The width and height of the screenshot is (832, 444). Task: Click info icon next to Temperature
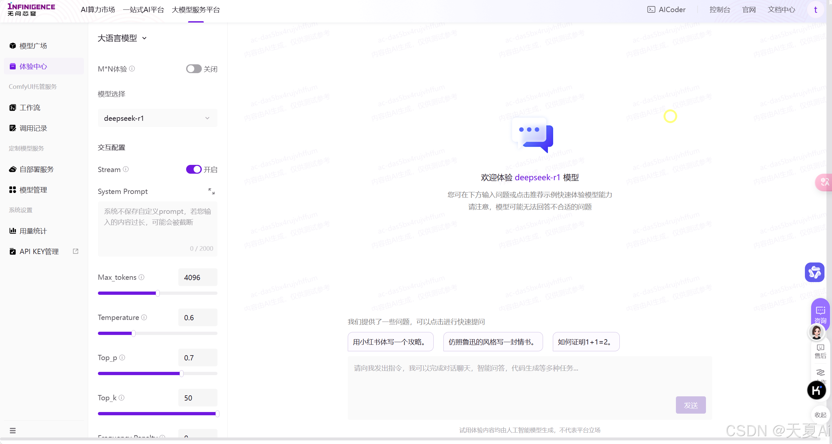pyautogui.click(x=144, y=317)
